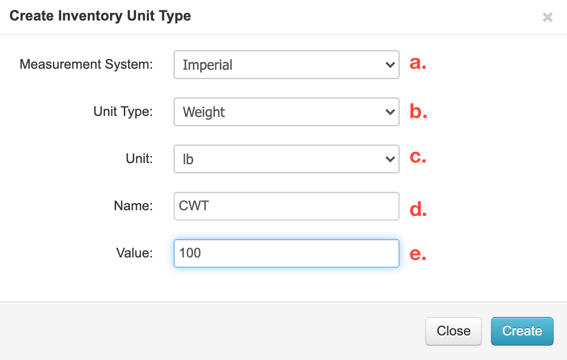Close the dialog with the X icon
The height and width of the screenshot is (360, 567).
click(x=547, y=17)
